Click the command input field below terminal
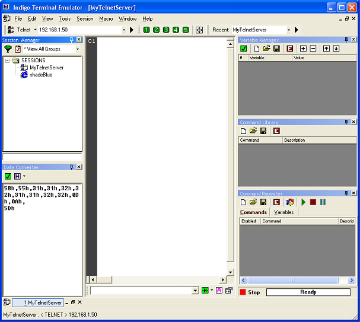Viewport: 360px width, 322px height. click(x=141, y=291)
